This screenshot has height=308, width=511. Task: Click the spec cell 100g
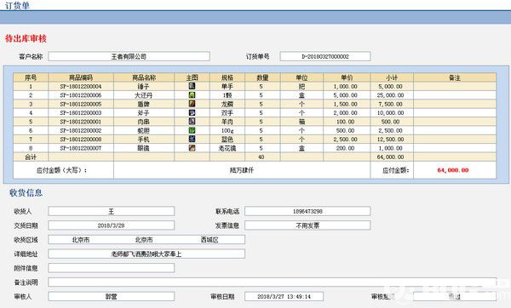point(227,130)
